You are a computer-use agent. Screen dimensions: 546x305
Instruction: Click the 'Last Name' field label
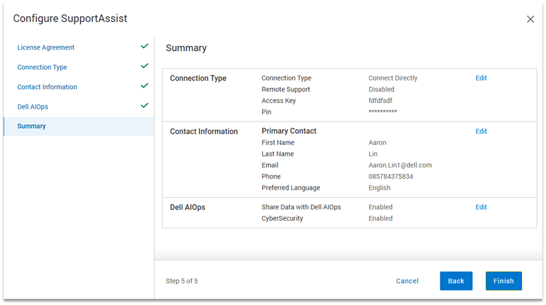tap(278, 153)
